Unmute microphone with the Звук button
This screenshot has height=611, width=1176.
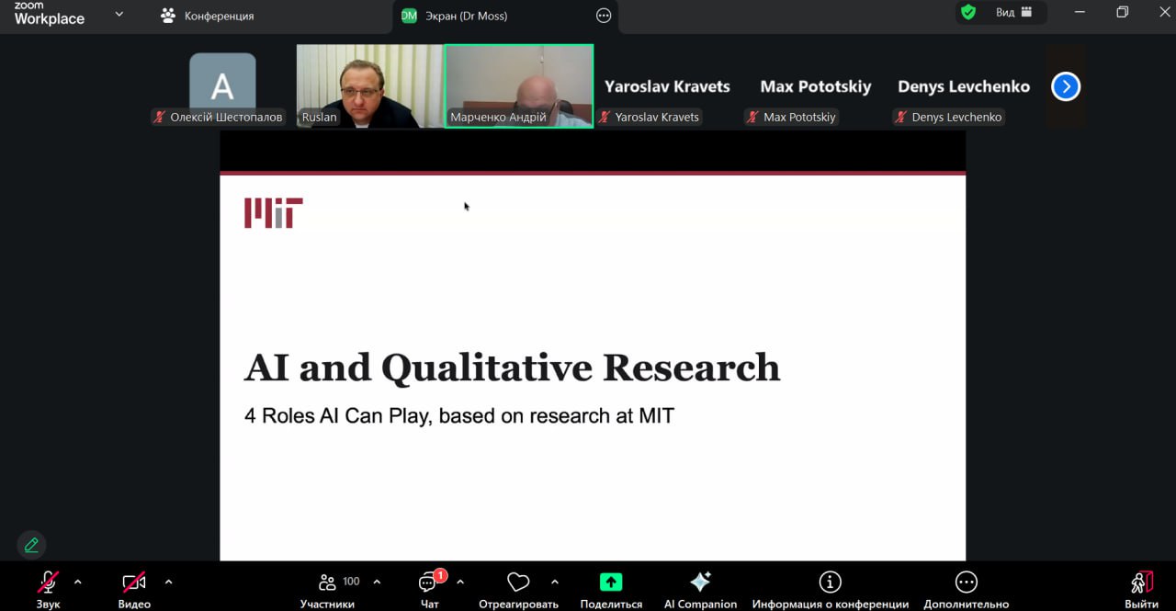(x=48, y=588)
